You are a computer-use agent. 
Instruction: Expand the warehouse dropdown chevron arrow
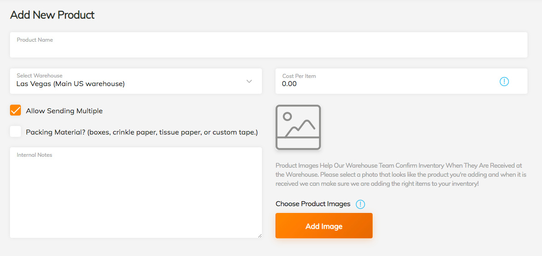(249, 82)
